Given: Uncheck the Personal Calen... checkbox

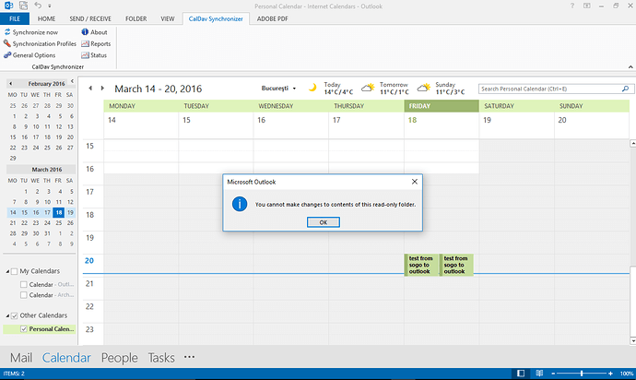Looking at the screenshot, I should (x=24, y=329).
